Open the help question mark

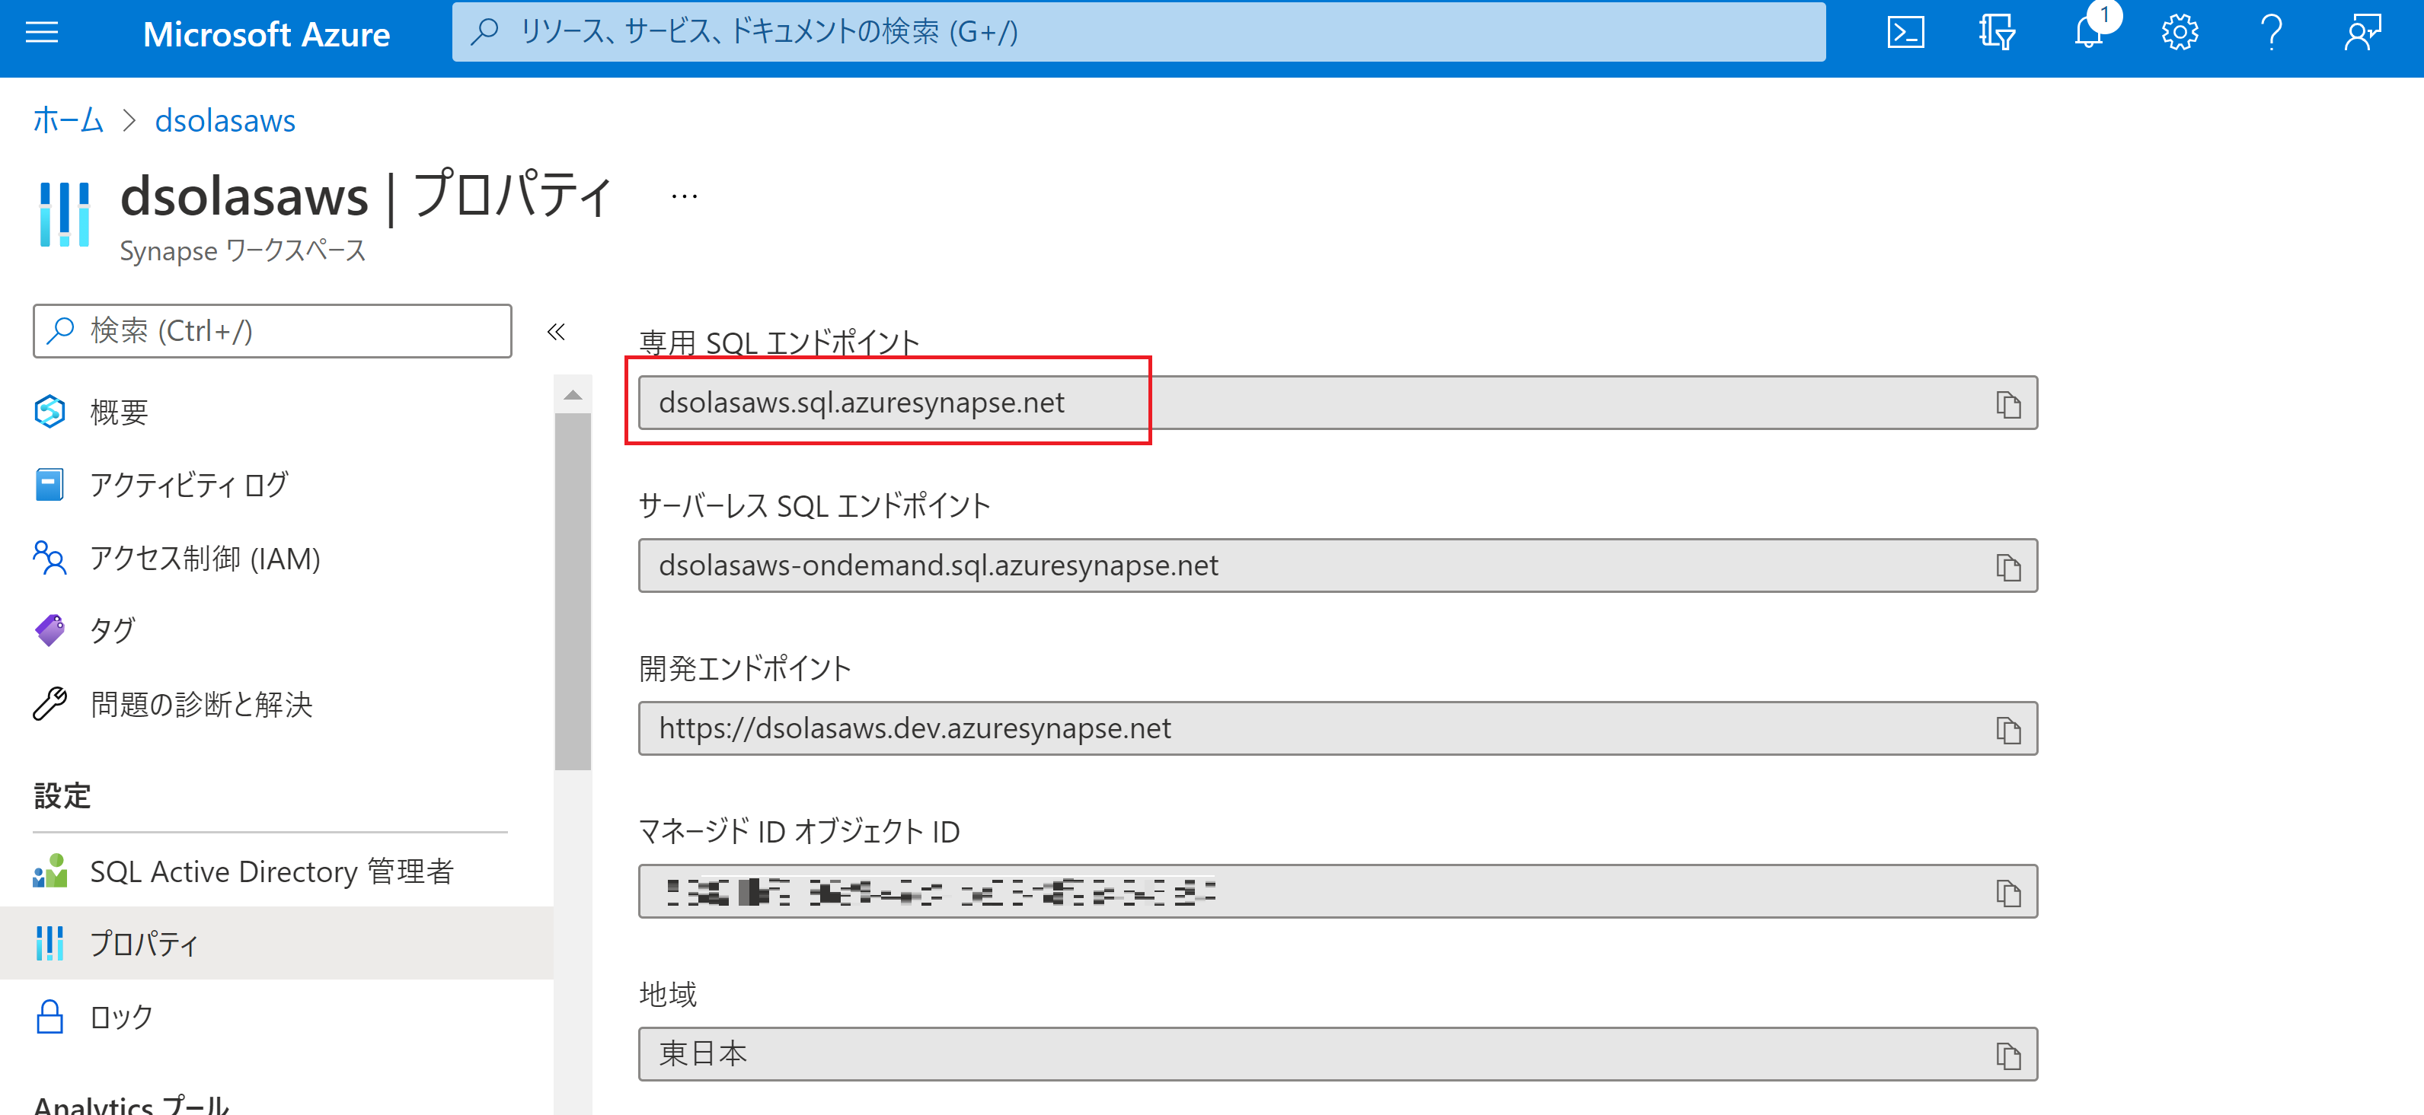[x=2272, y=33]
